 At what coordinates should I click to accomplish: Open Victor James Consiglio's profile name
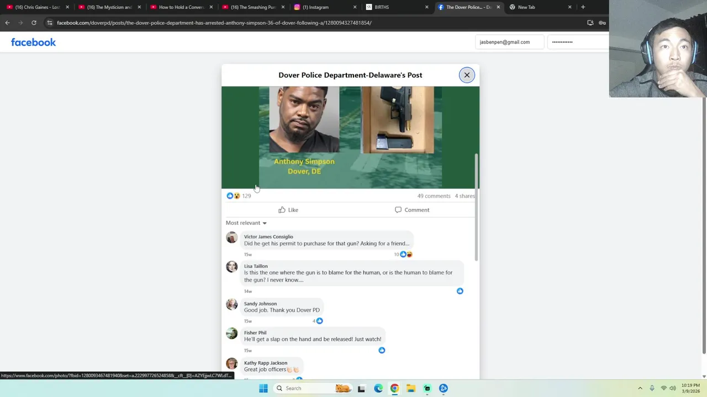pyautogui.click(x=268, y=237)
